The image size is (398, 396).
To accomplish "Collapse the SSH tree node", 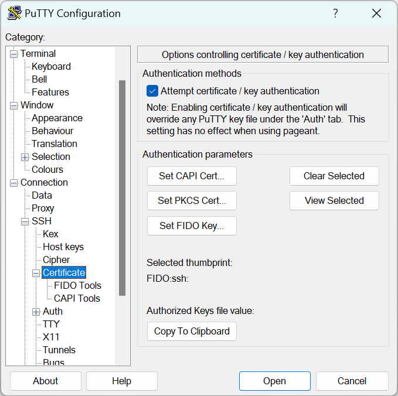I will pos(25,221).
